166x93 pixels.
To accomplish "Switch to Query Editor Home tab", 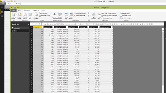I will point(19,11).
